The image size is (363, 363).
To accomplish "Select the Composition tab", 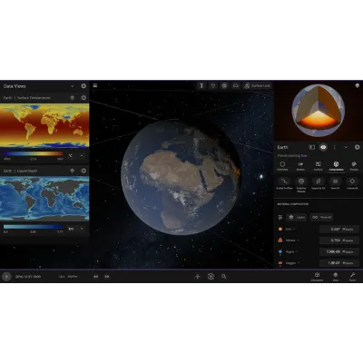I will [x=336, y=166].
